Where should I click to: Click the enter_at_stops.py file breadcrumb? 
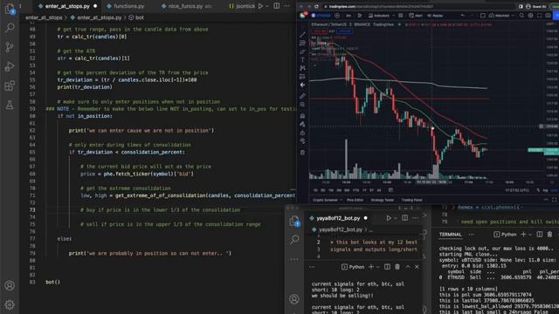[96, 17]
